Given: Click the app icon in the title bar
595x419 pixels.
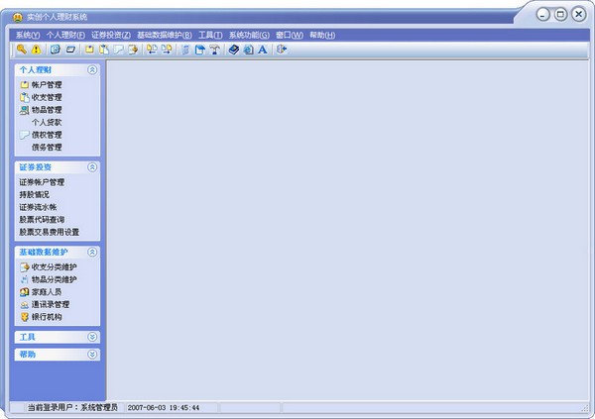Looking at the screenshot, I should (x=18, y=17).
